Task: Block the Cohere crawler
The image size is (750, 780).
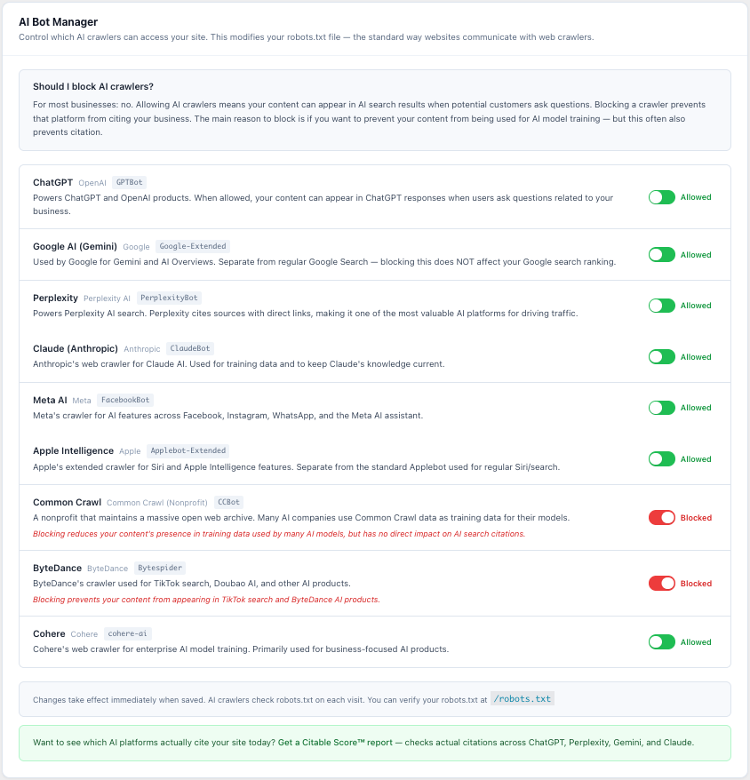Action: click(661, 641)
